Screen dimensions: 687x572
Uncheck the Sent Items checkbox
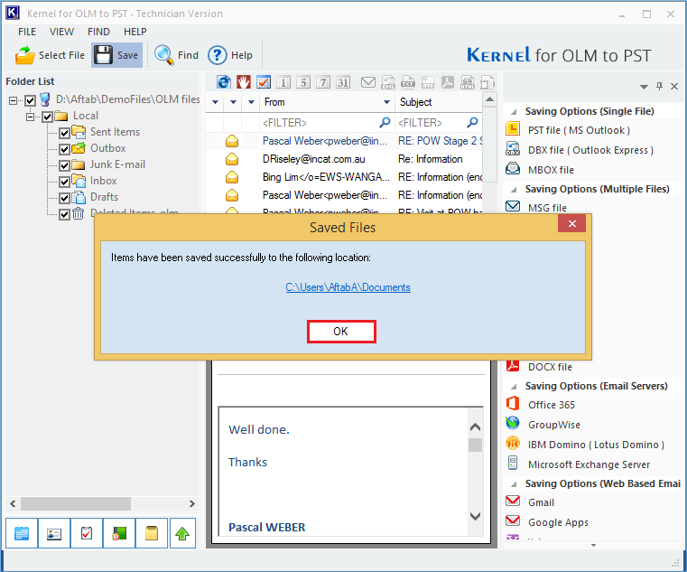[x=64, y=133]
